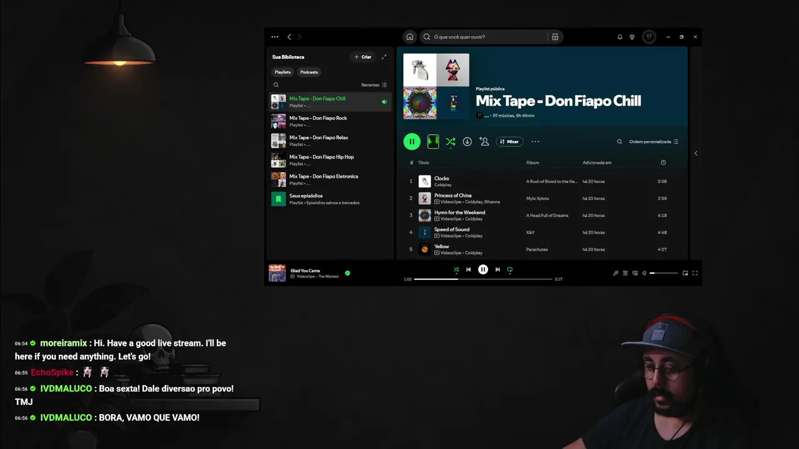Open Ordem personalizada sort dropdown
The width and height of the screenshot is (799, 449).
click(654, 142)
